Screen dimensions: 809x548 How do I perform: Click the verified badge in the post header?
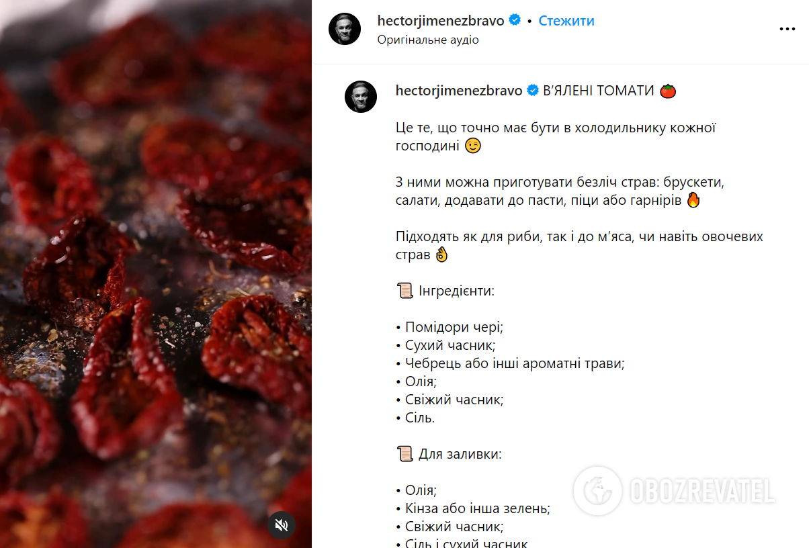click(x=515, y=20)
